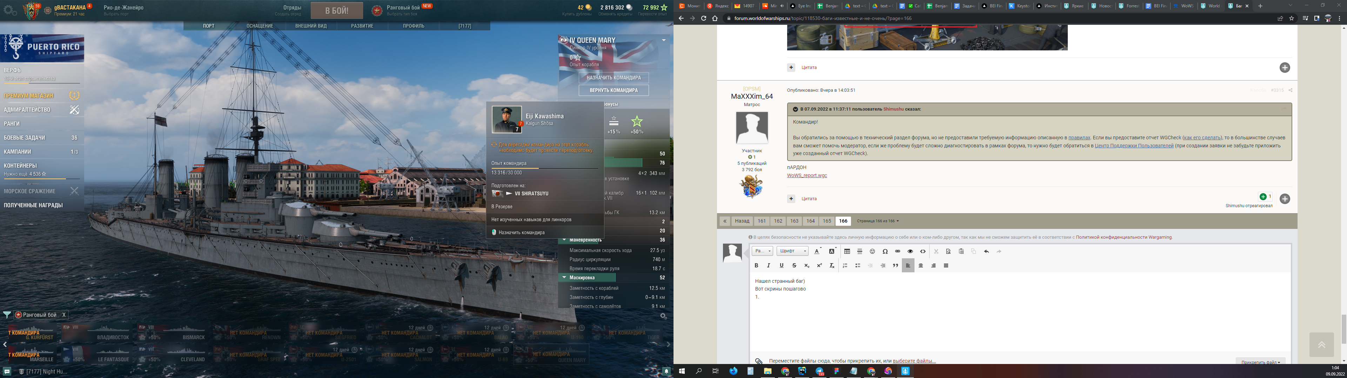The height and width of the screenshot is (378, 1347).
Task: Open the 'Страница 166 из 166' page dropdown
Action: point(878,221)
